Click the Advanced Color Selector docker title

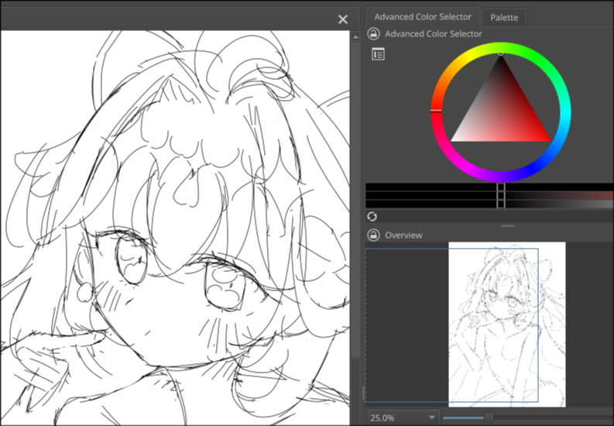click(433, 33)
